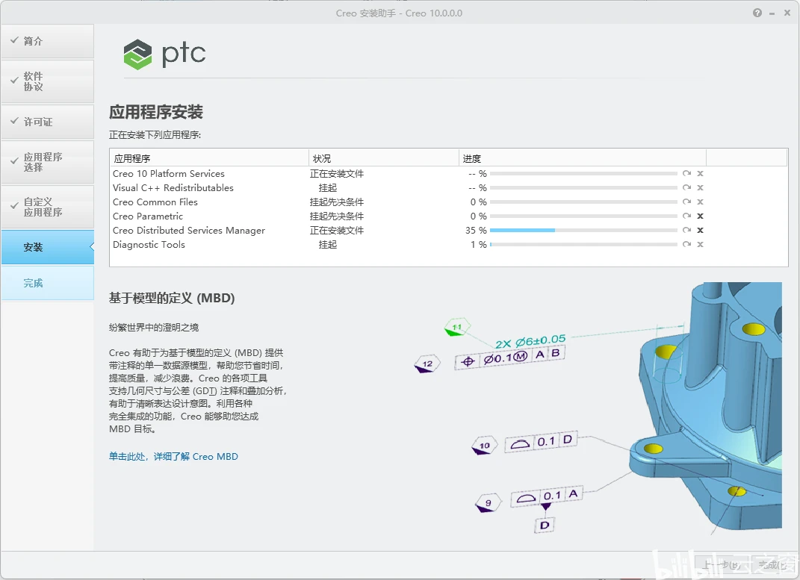Click retry icon for Creo 10 Platform Services
The image size is (800, 580).
click(686, 174)
